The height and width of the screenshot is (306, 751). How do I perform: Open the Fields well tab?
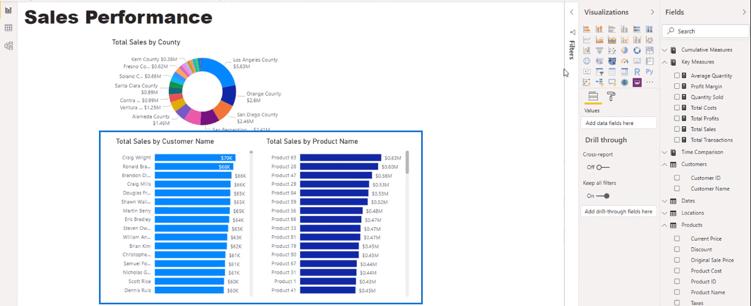click(593, 97)
